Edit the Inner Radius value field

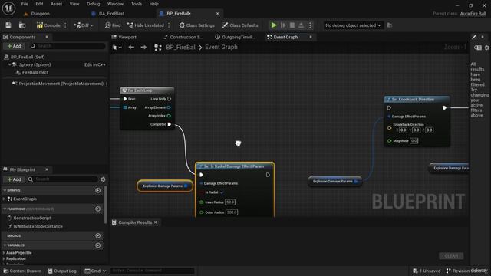point(230,202)
